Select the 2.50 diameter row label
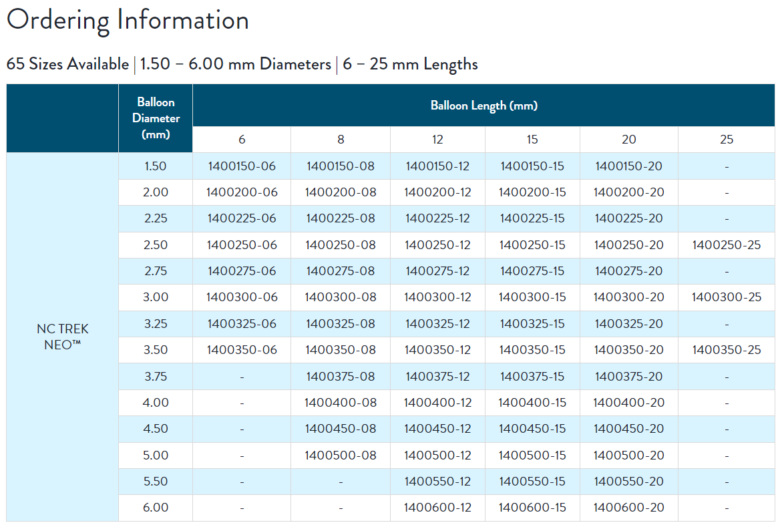Screen dimensions: 784x529 click(156, 245)
